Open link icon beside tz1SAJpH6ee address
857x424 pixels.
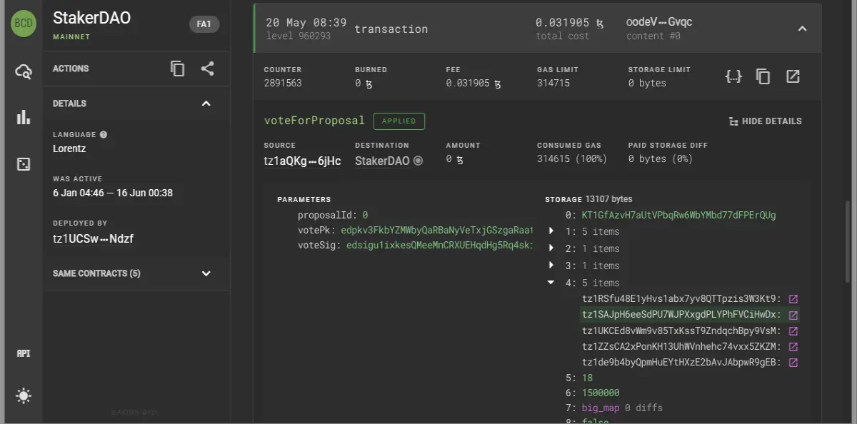pos(793,315)
